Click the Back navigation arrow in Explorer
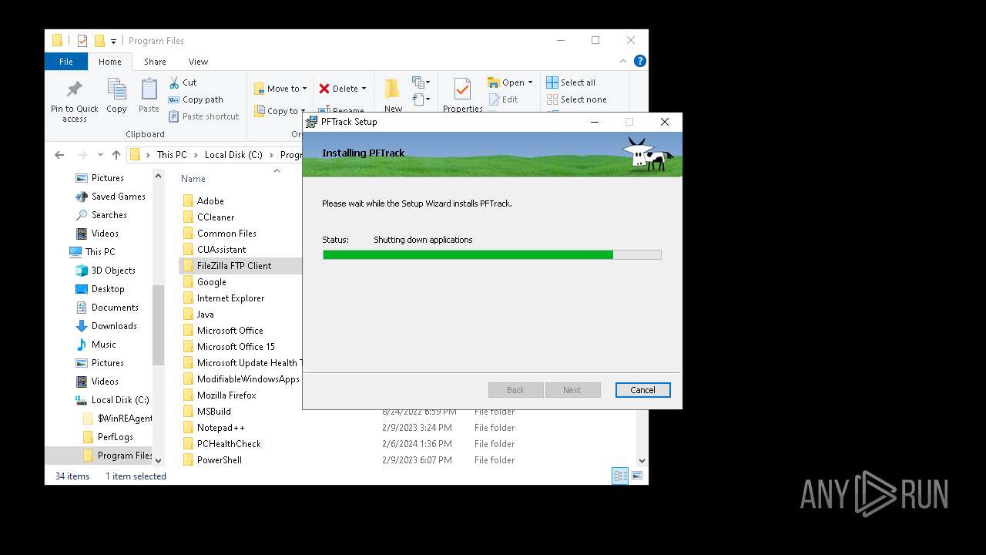The width and height of the screenshot is (986, 555). 59,155
